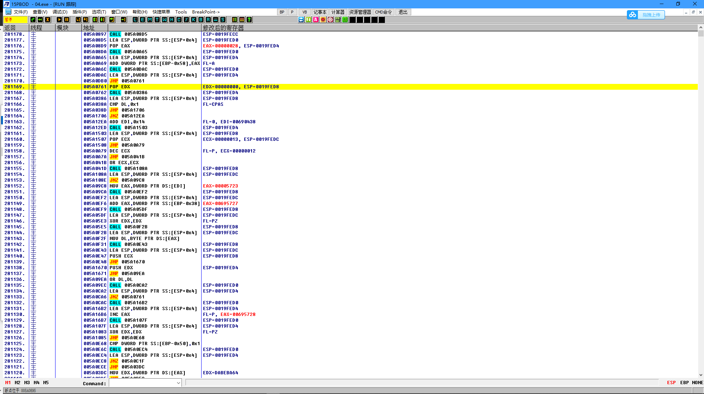704x394 pixels.
Task: Click the restart program toolbar icon
Action: [40, 20]
